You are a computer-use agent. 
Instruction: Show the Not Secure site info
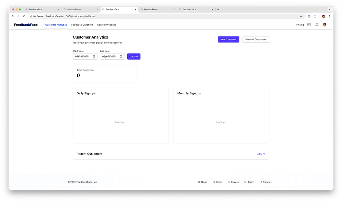[x=37, y=16]
